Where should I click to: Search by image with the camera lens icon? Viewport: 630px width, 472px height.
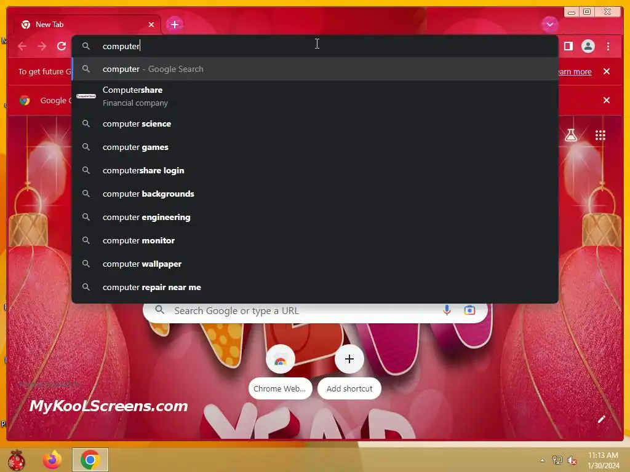[x=469, y=310]
